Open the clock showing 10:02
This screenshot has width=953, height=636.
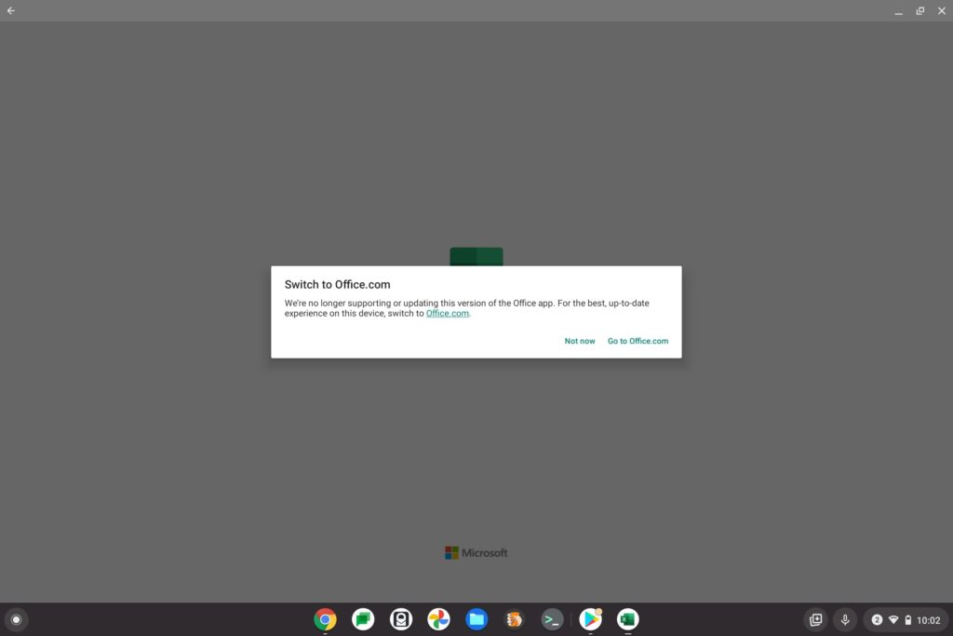(x=928, y=620)
